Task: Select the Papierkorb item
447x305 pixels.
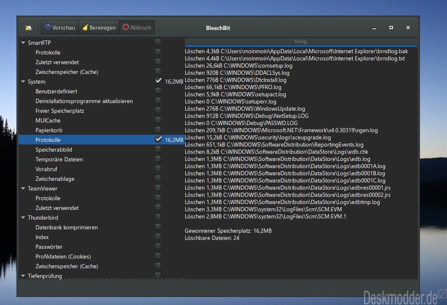Action: [x=49, y=130]
